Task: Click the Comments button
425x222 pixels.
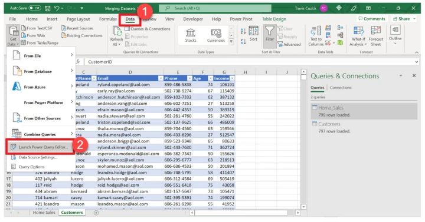Action: 372,19
